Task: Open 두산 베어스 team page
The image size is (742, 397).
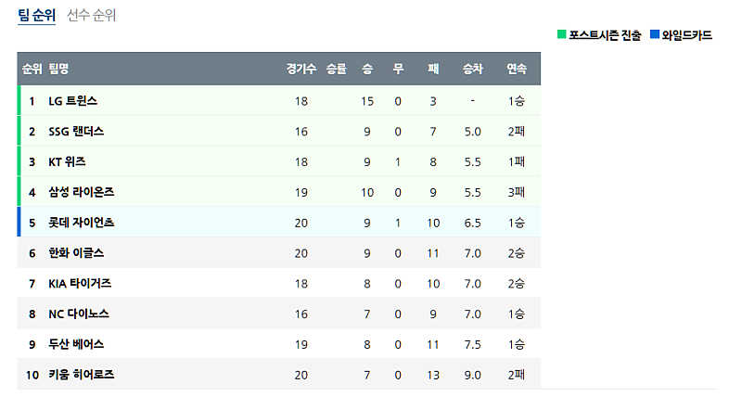Action: 76,344
